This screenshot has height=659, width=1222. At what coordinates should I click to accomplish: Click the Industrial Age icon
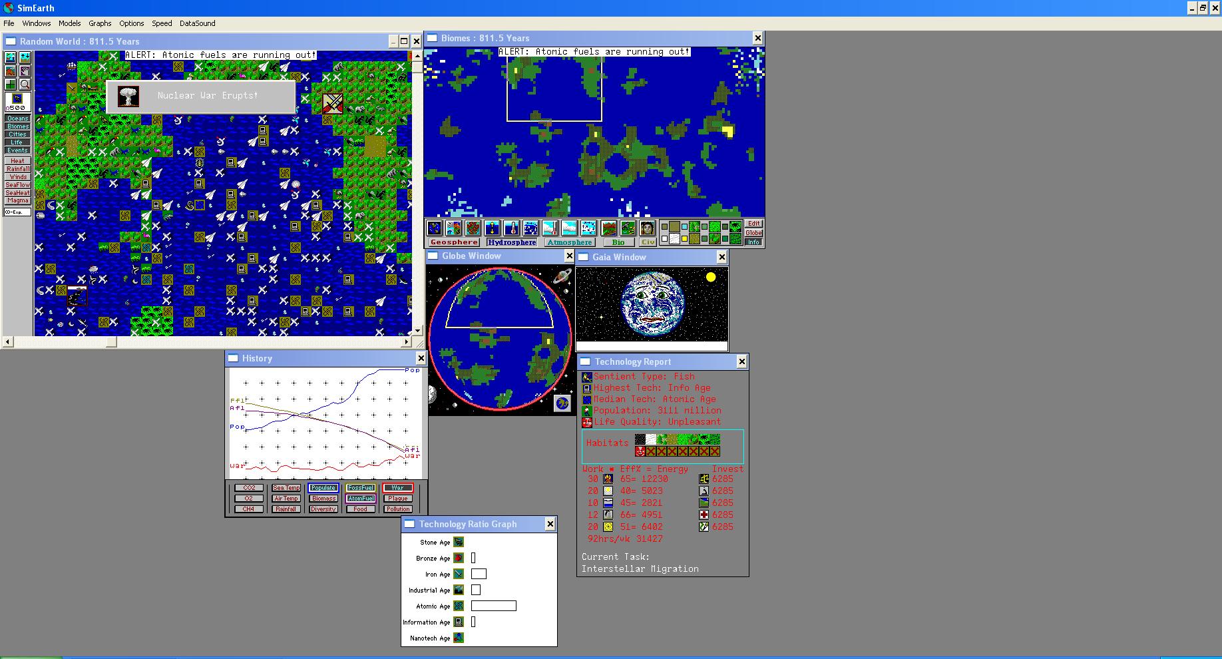459,590
